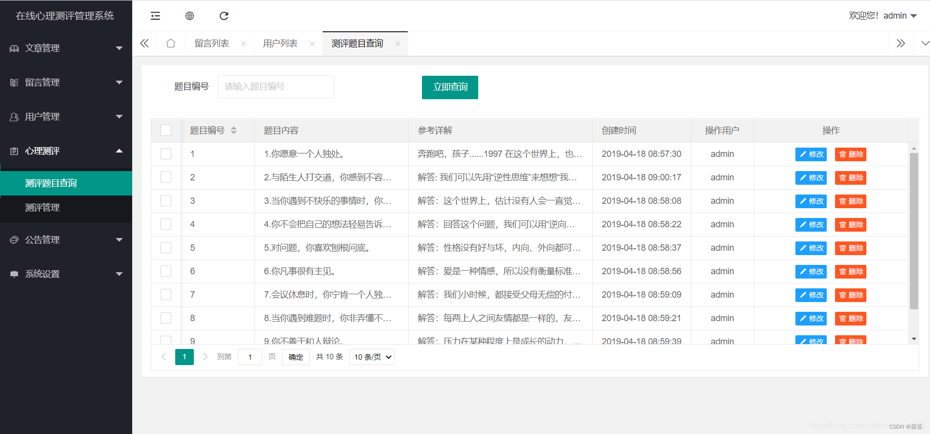Viewport: 930px width, 434px height.
Task: Expand 公告管理 sidebar menu
Action: point(66,239)
